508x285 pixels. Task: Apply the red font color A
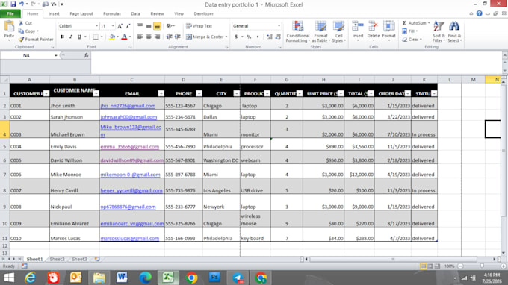pos(124,37)
